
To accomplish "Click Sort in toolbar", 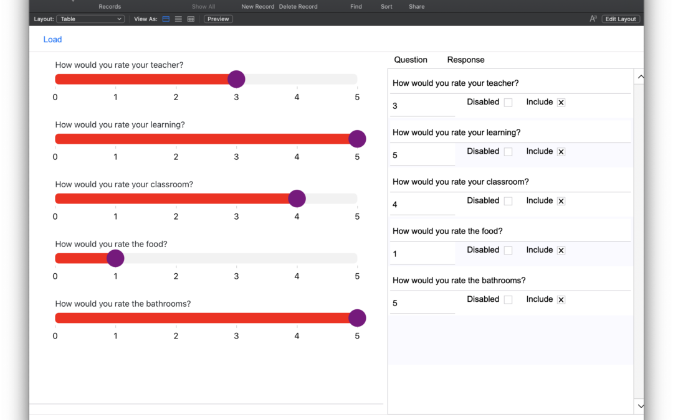I will click(386, 6).
